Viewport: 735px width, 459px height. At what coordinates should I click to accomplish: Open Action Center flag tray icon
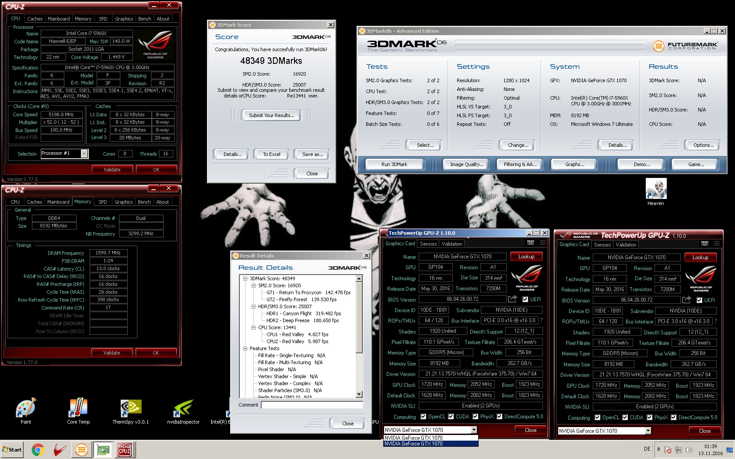pos(668,450)
